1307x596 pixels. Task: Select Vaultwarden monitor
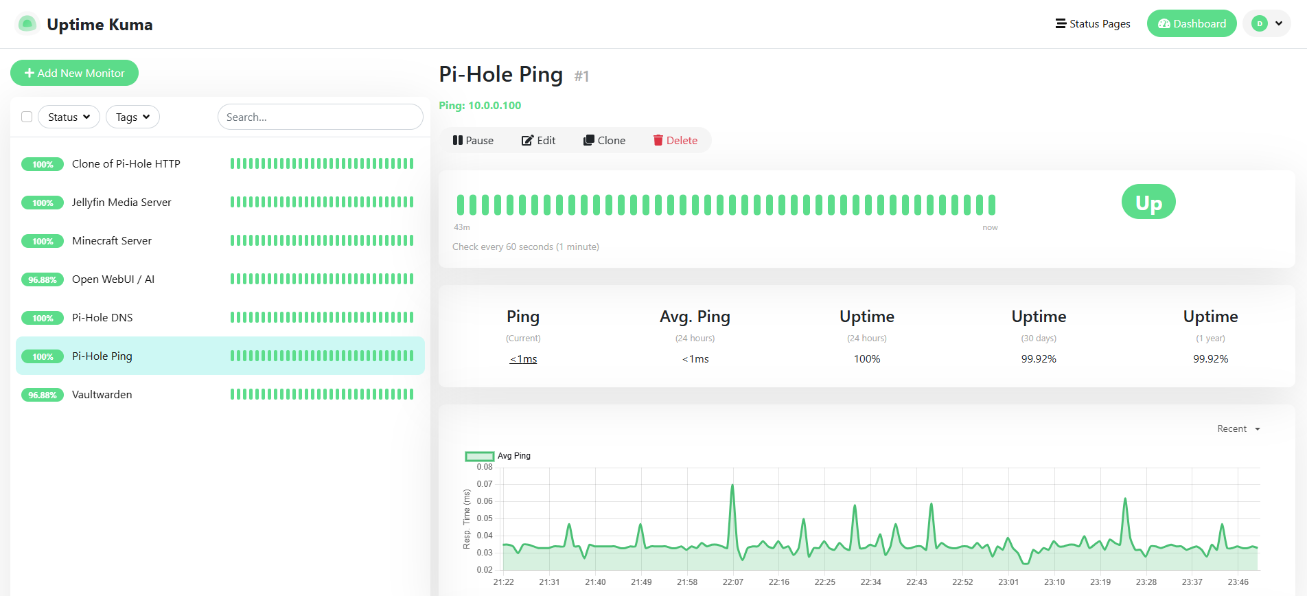click(220, 394)
